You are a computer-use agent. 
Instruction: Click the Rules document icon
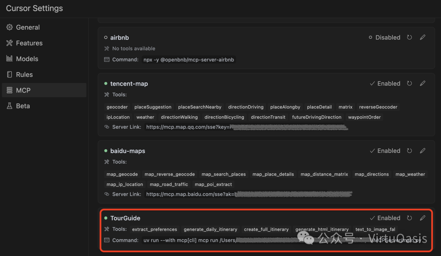(9, 74)
